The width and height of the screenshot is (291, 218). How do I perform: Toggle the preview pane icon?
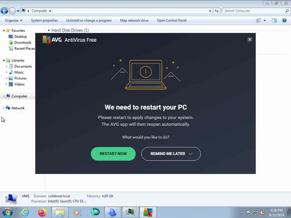pos(274,20)
